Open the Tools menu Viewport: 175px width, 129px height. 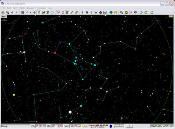coord(22,8)
